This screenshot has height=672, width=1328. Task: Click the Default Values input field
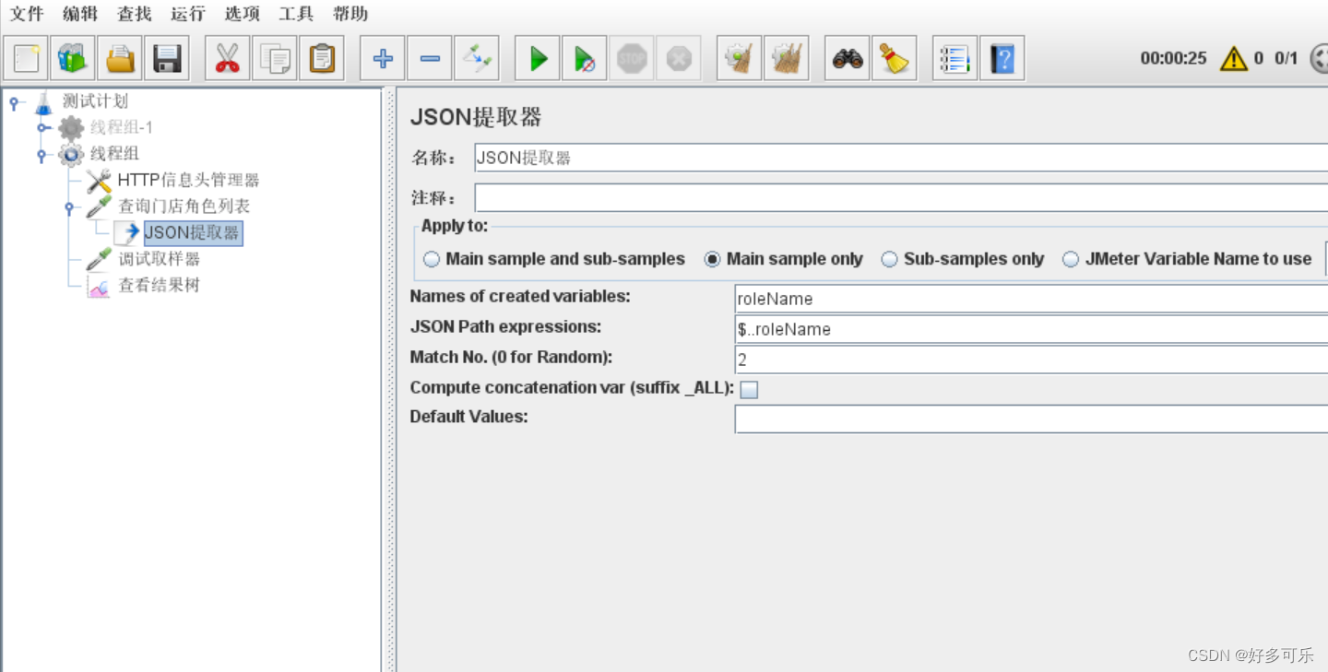pyautogui.click(x=1031, y=419)
